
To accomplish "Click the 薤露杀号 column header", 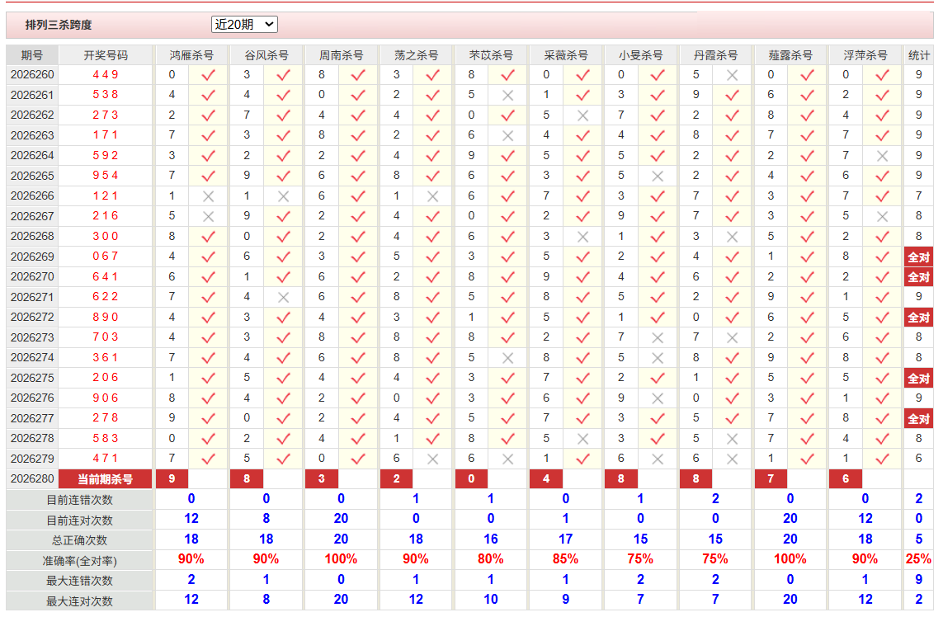I will click(x=790, y=55).
